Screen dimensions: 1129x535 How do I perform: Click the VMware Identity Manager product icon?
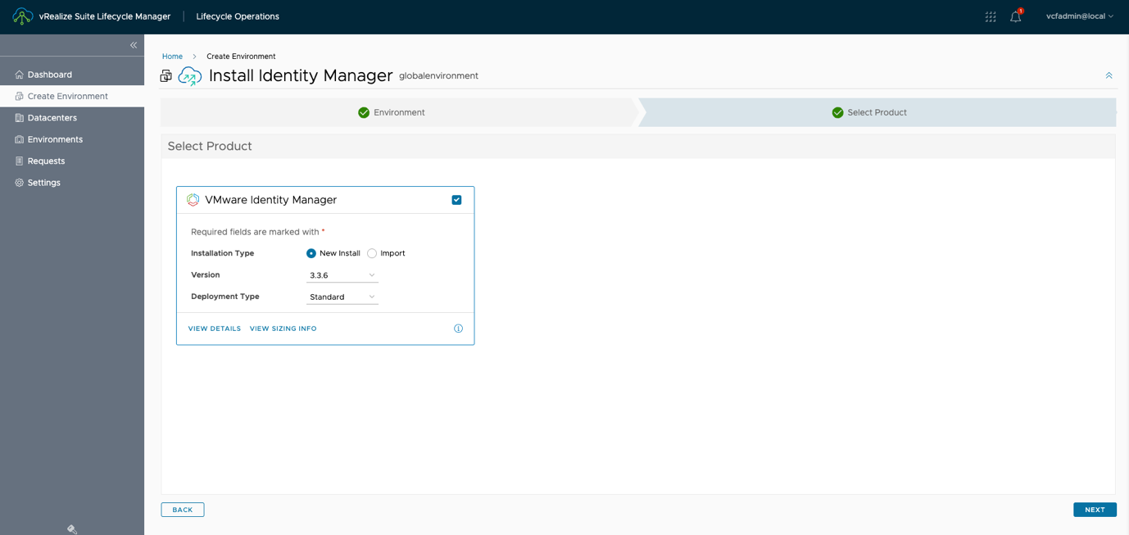click(x=193, y=200)
